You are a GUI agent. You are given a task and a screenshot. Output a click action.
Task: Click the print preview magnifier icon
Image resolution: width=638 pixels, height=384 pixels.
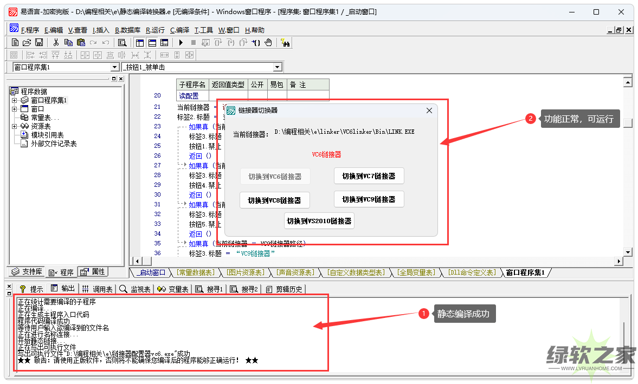[122, 42]
